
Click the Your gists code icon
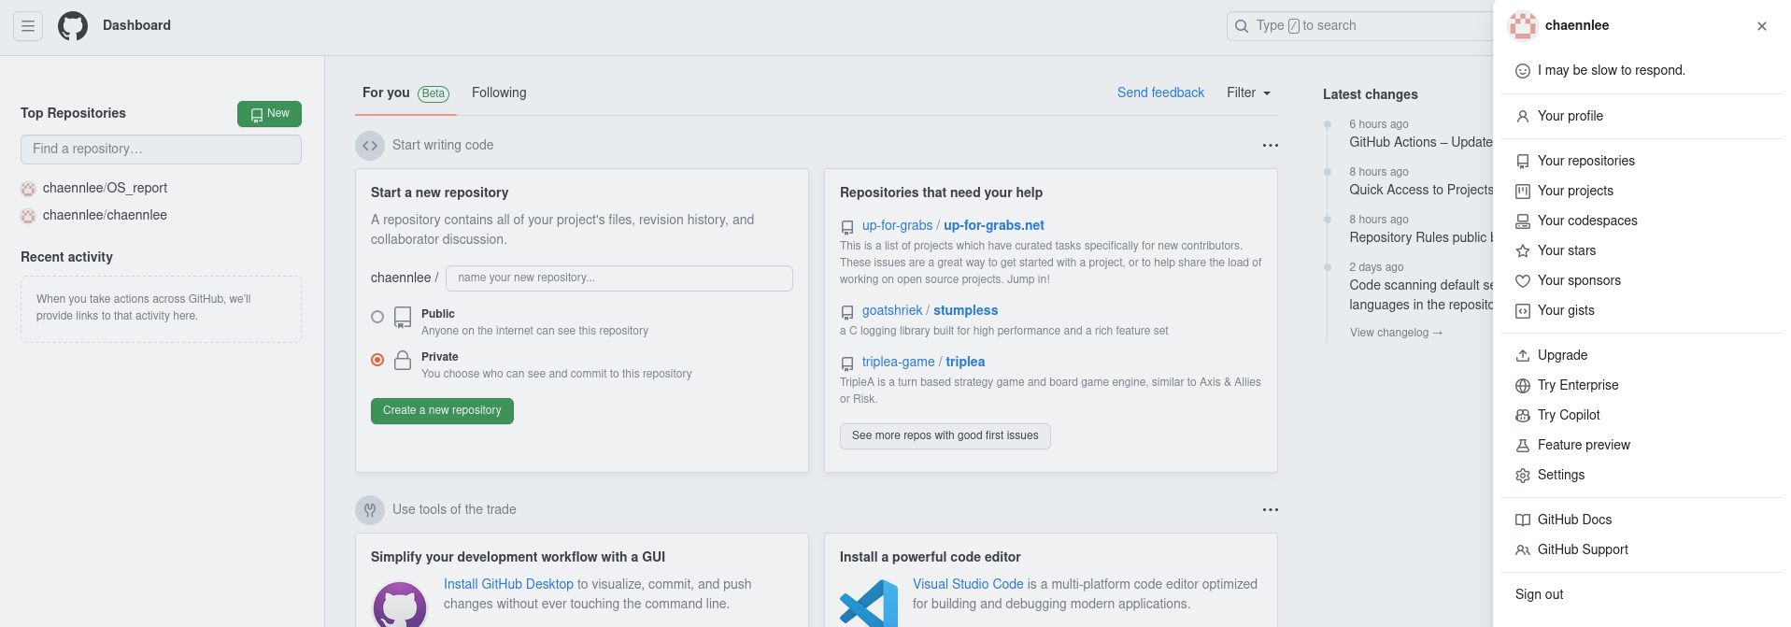click(1523, 311)
